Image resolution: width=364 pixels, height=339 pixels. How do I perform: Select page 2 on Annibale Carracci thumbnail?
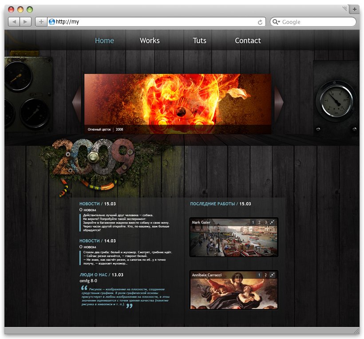265,275
